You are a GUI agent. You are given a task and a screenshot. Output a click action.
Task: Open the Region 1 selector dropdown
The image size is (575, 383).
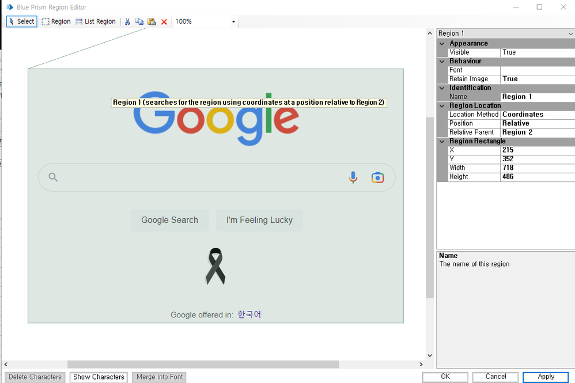(x=570, y=33)
